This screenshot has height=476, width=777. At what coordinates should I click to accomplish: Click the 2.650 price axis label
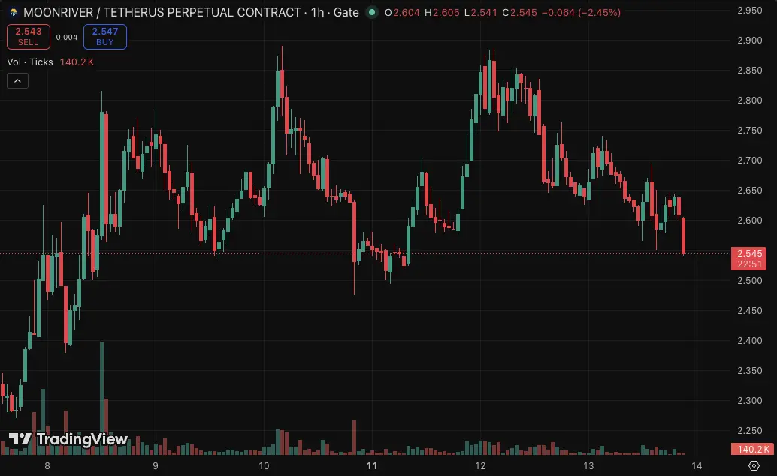coord(750,190)
